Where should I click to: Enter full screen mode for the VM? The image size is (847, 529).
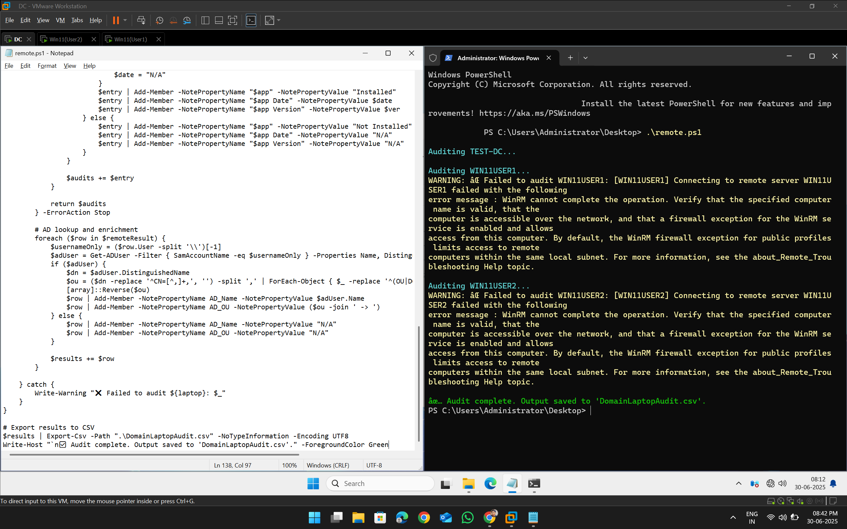232,20
